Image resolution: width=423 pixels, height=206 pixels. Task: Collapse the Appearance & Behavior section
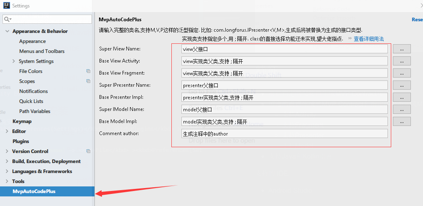click(7, 31)
